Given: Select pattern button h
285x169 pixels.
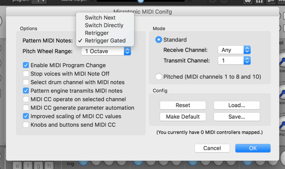Looking at the screenshot, I should (x=49, y=165).
